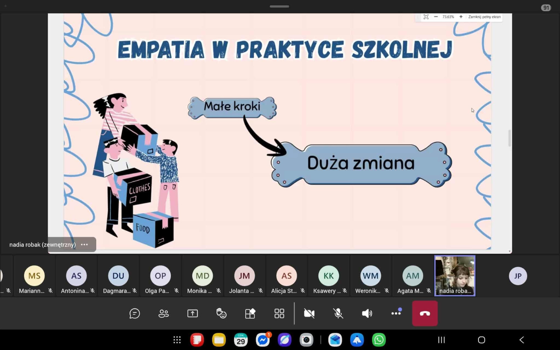Click the share screen icon
This screenshot has width=560, height=350.
coord(192,313)
